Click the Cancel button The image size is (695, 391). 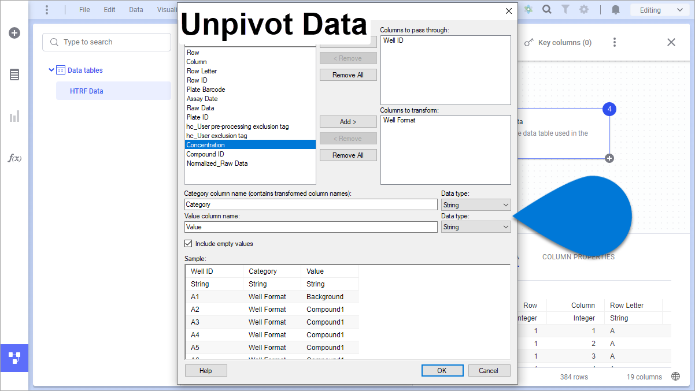click(x=490, y=371)
